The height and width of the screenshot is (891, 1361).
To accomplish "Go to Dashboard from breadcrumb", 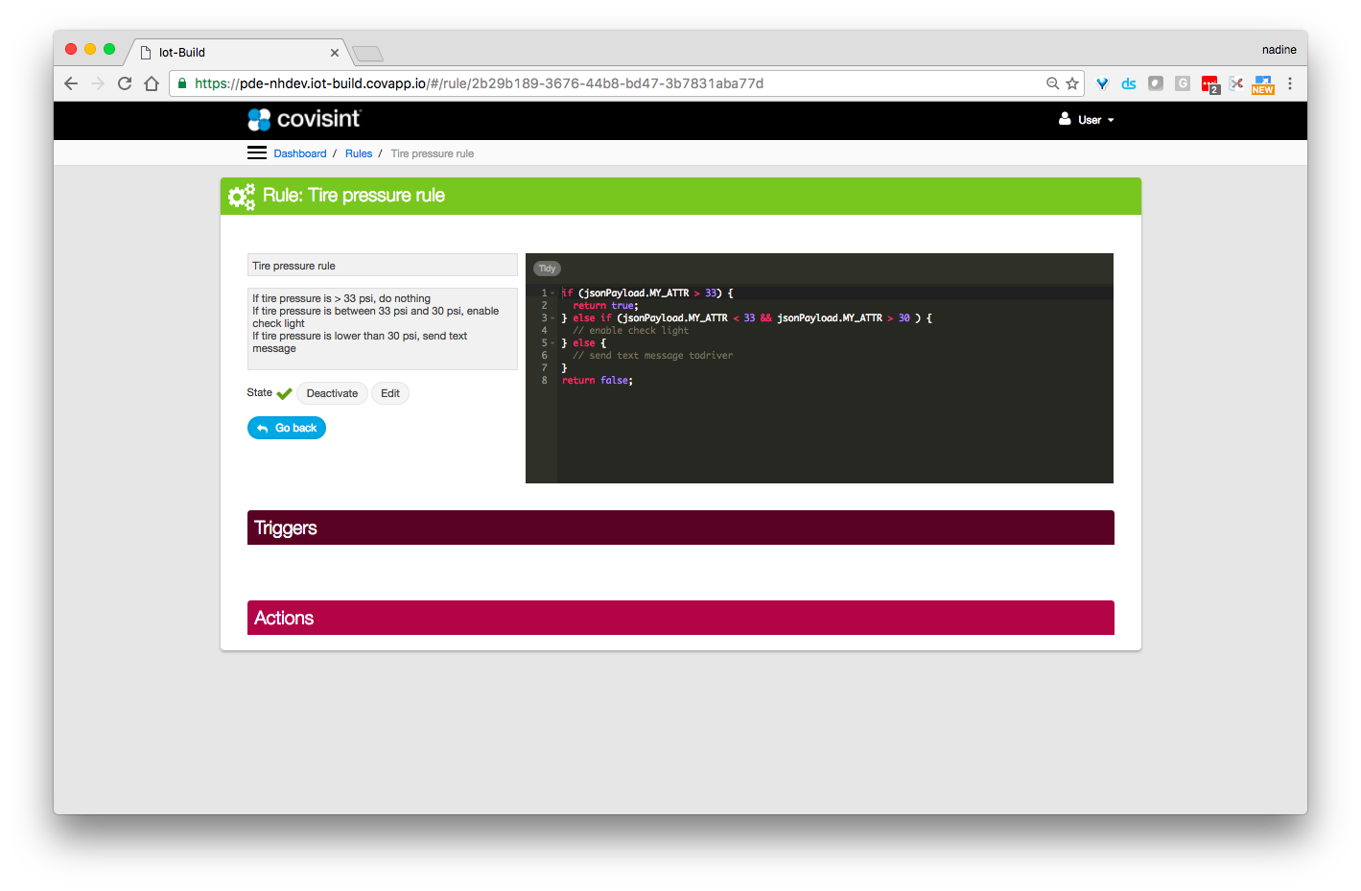I will (299, 153).
